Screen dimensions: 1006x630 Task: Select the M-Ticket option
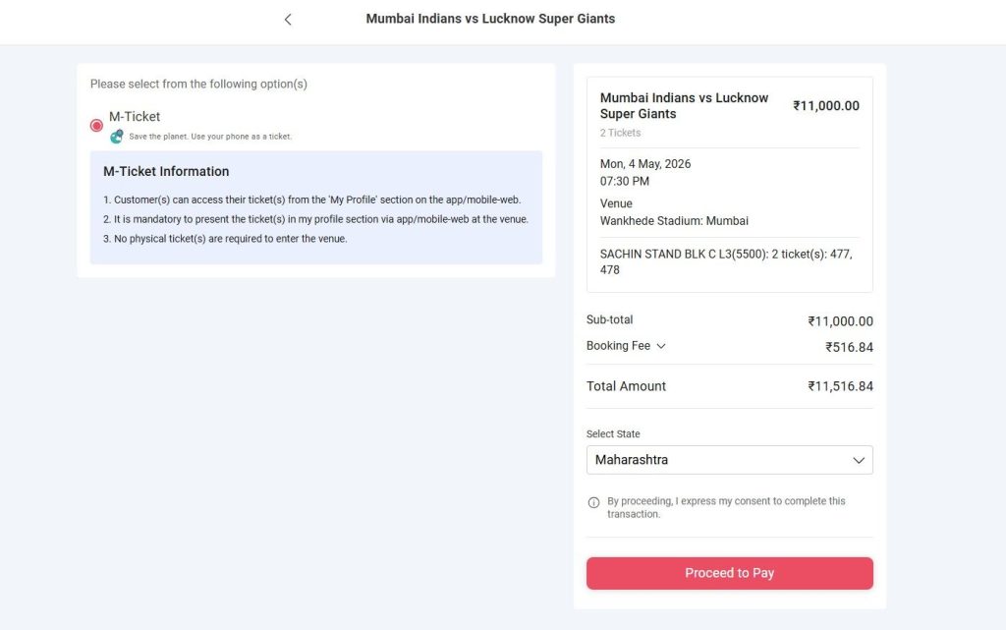pos(96,126)
